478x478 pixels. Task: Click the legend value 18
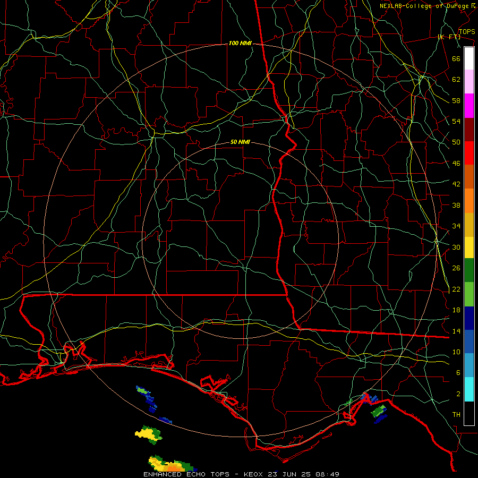click(x=456, y=310)
